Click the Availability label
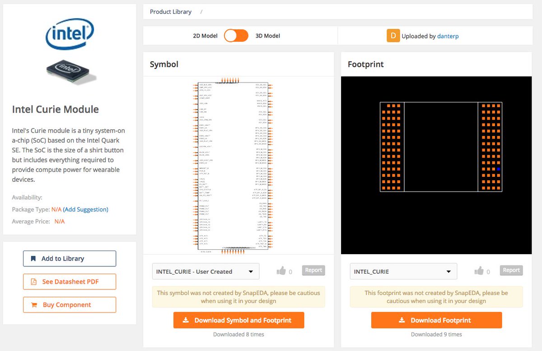The image size is (542, 351). tap(27, 198)
